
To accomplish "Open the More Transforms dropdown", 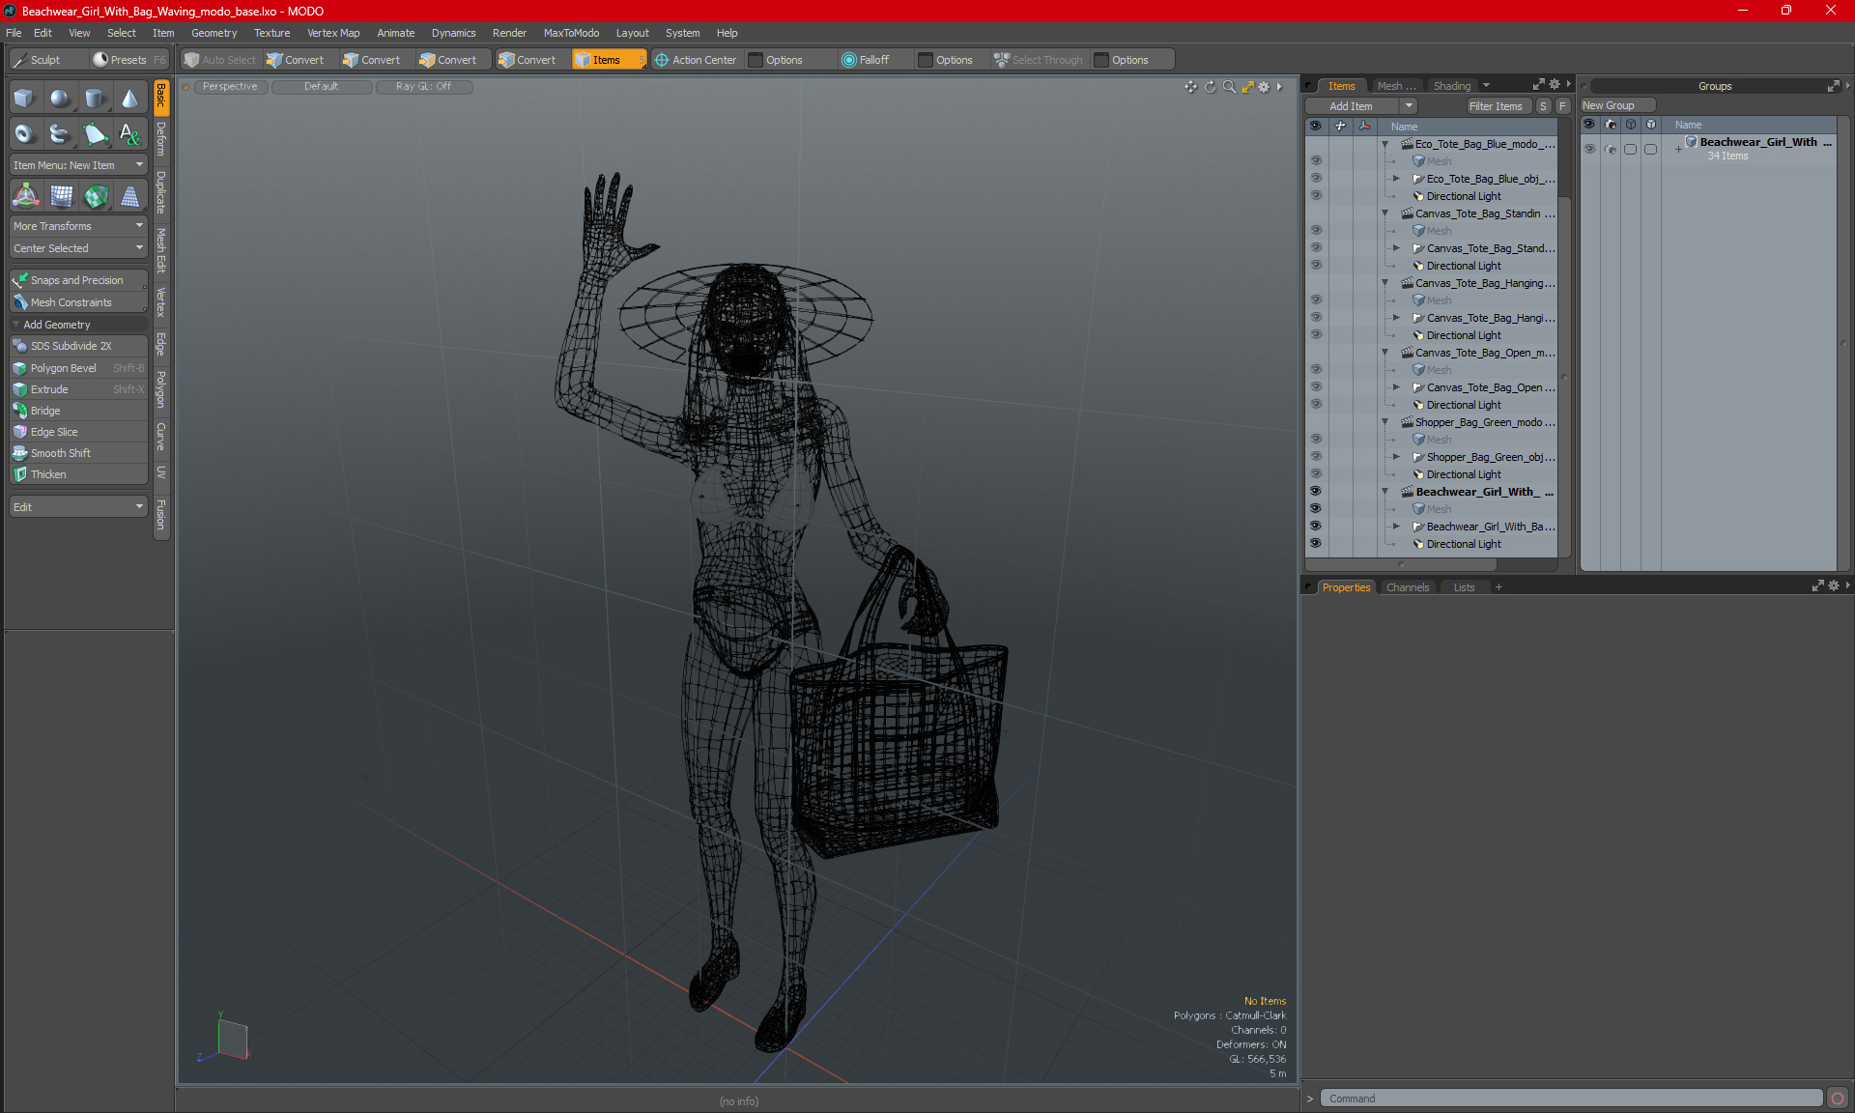I will coord(77,226).
